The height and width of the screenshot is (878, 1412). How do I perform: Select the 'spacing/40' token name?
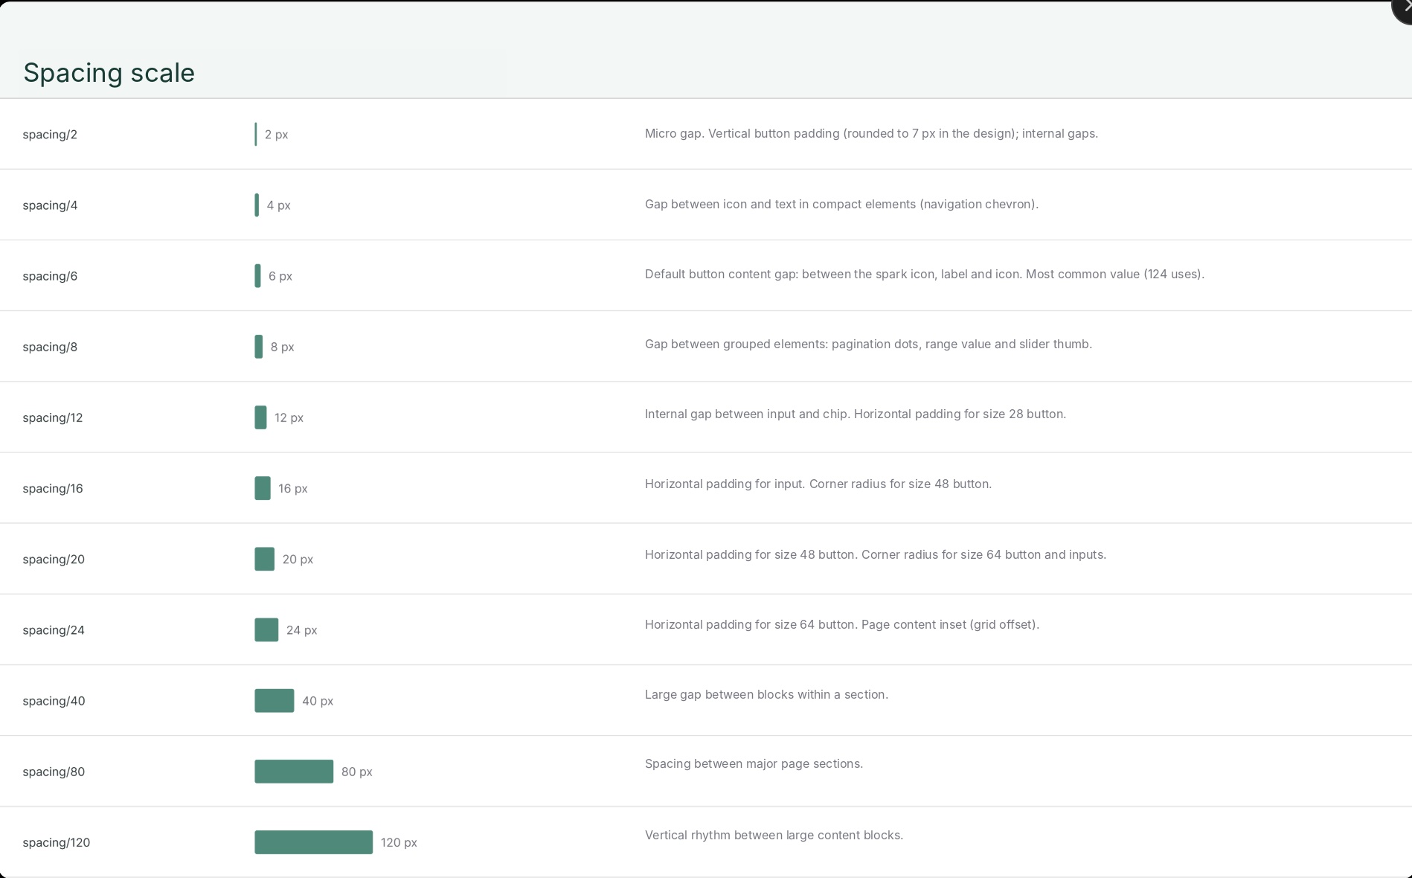point(54,701)
